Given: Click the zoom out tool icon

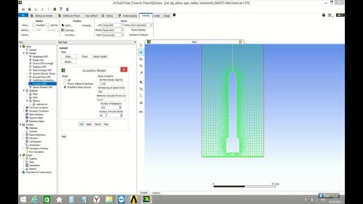Looking at the screenshot, I should 141,66.
